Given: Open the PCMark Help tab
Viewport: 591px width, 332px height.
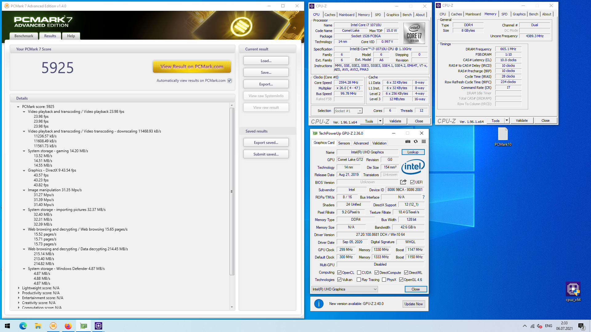Looking at the screenshot, I should coord(71,36).
